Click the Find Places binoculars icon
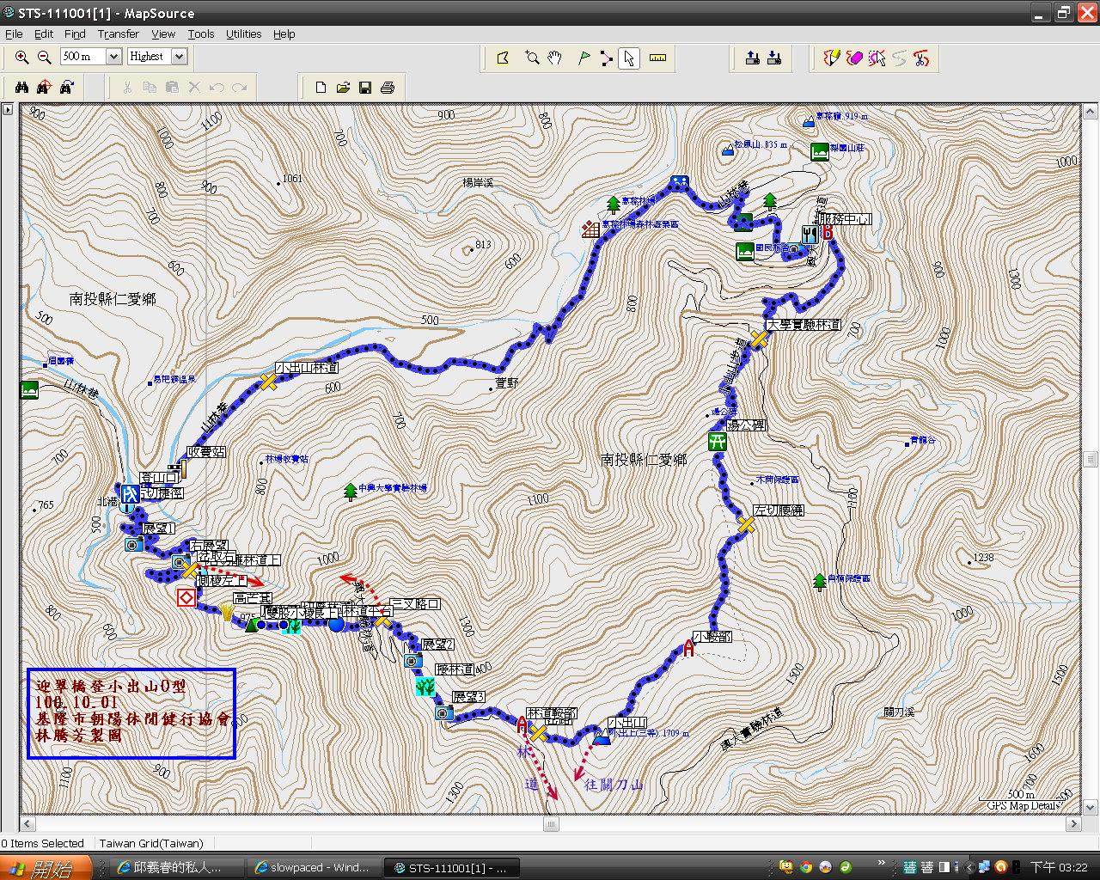1100x880 pixels. 21,87
